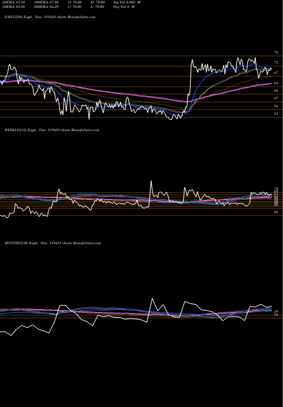Click the 100EMA: 67.02 value
The height and width of the screenshot is (407, 283).
point(46,2)
